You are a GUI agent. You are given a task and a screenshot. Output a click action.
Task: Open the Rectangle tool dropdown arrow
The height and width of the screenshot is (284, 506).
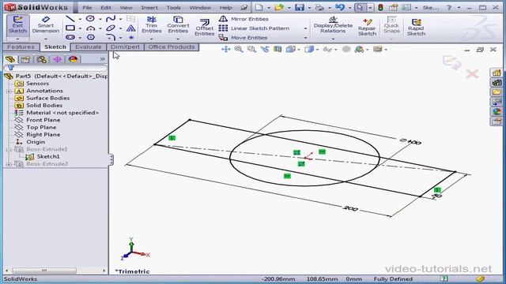(x=80, y=28)
